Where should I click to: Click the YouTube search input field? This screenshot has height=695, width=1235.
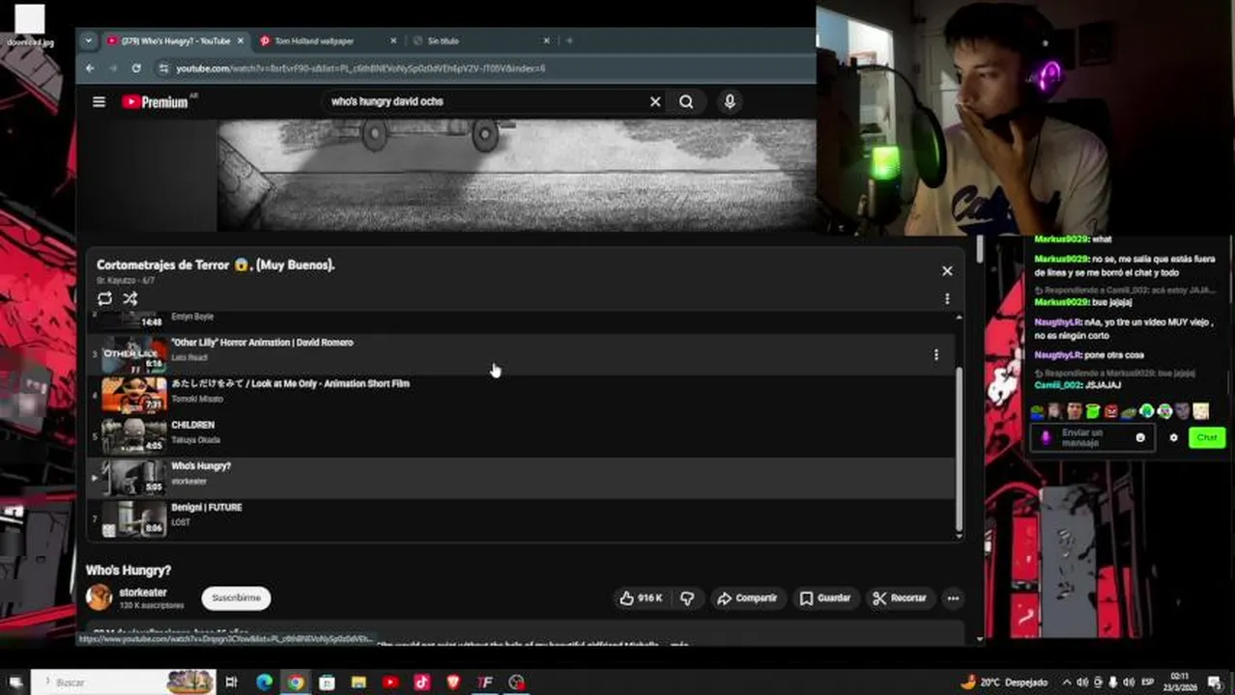[483, 101]
